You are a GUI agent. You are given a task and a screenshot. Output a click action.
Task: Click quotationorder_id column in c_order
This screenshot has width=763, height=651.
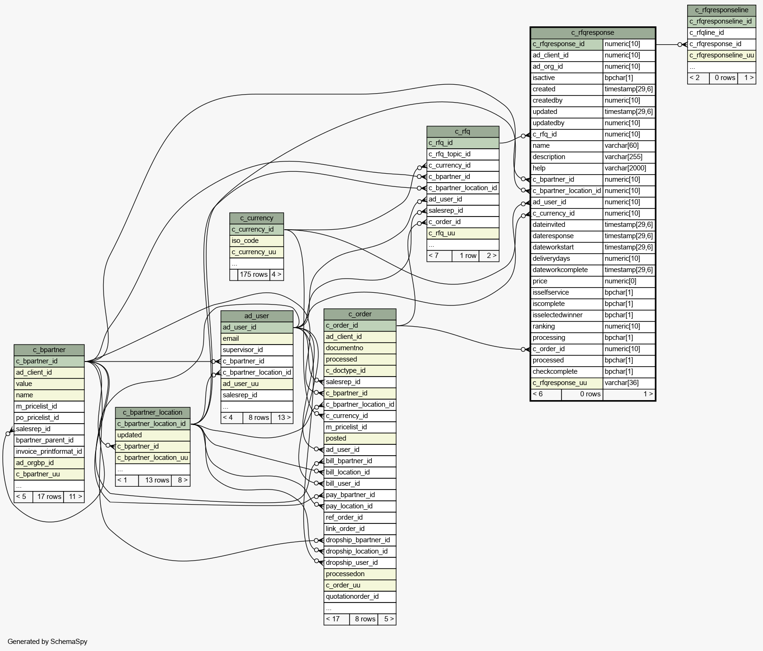[360, 597]
